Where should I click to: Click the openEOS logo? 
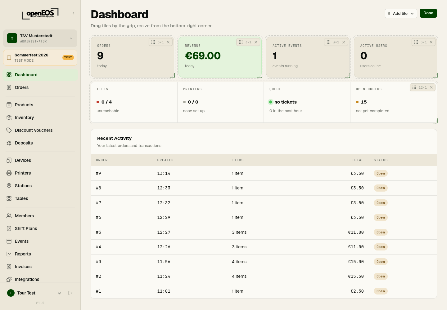click(40, 13)
